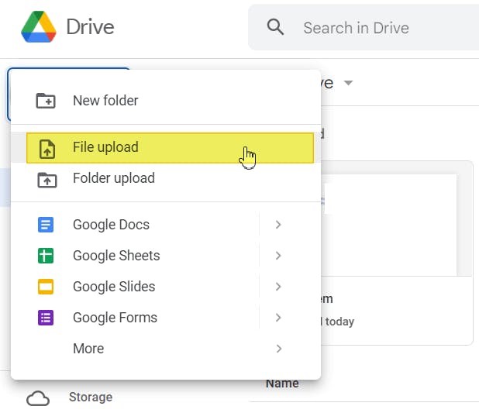Click into the Search in Drive field
Image resolution: width=479 pixels, height=413 pixels.
point(364,27)
